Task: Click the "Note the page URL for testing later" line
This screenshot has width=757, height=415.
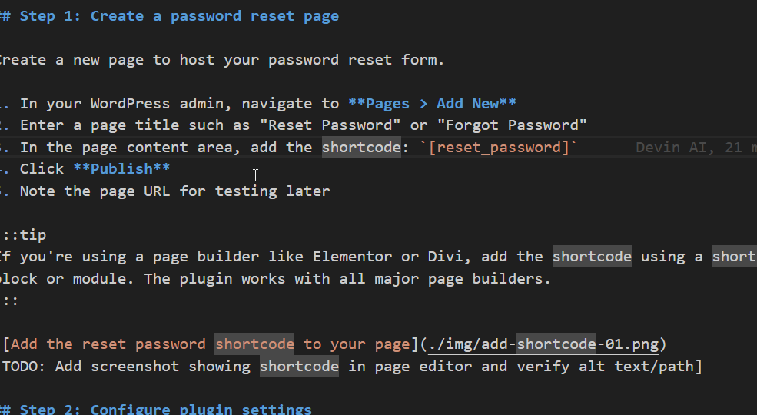Action: tap(174, 191)
